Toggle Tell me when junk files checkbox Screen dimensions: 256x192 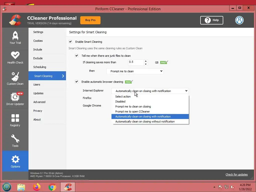(76, 56)
